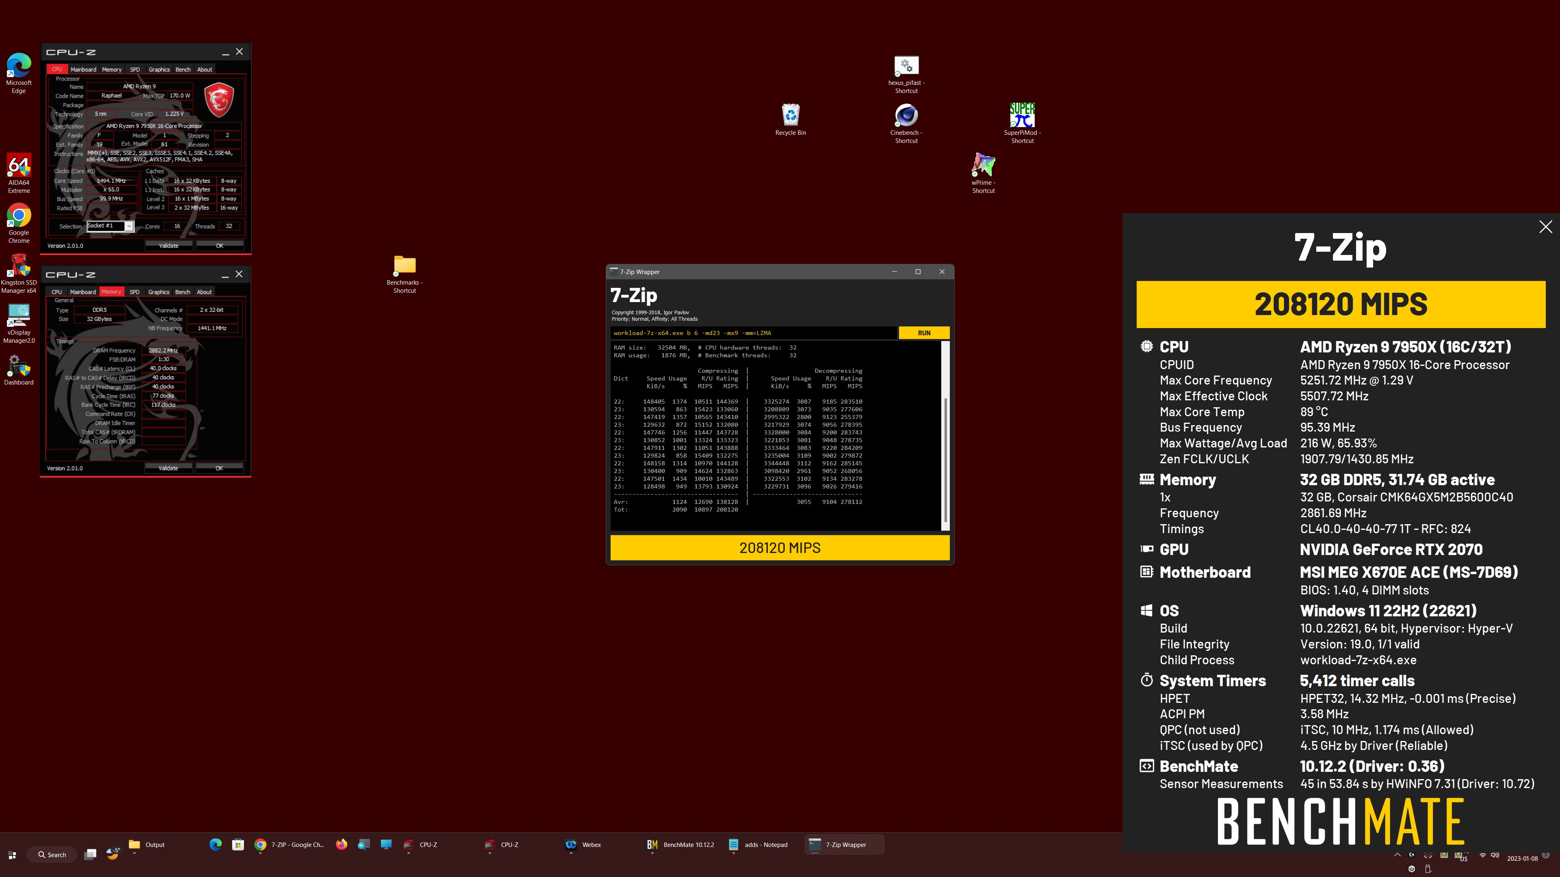The image size is (1560, 877).
Task: Open Kingston SSD Manager x64 icon
Action: tap(19, 274)
